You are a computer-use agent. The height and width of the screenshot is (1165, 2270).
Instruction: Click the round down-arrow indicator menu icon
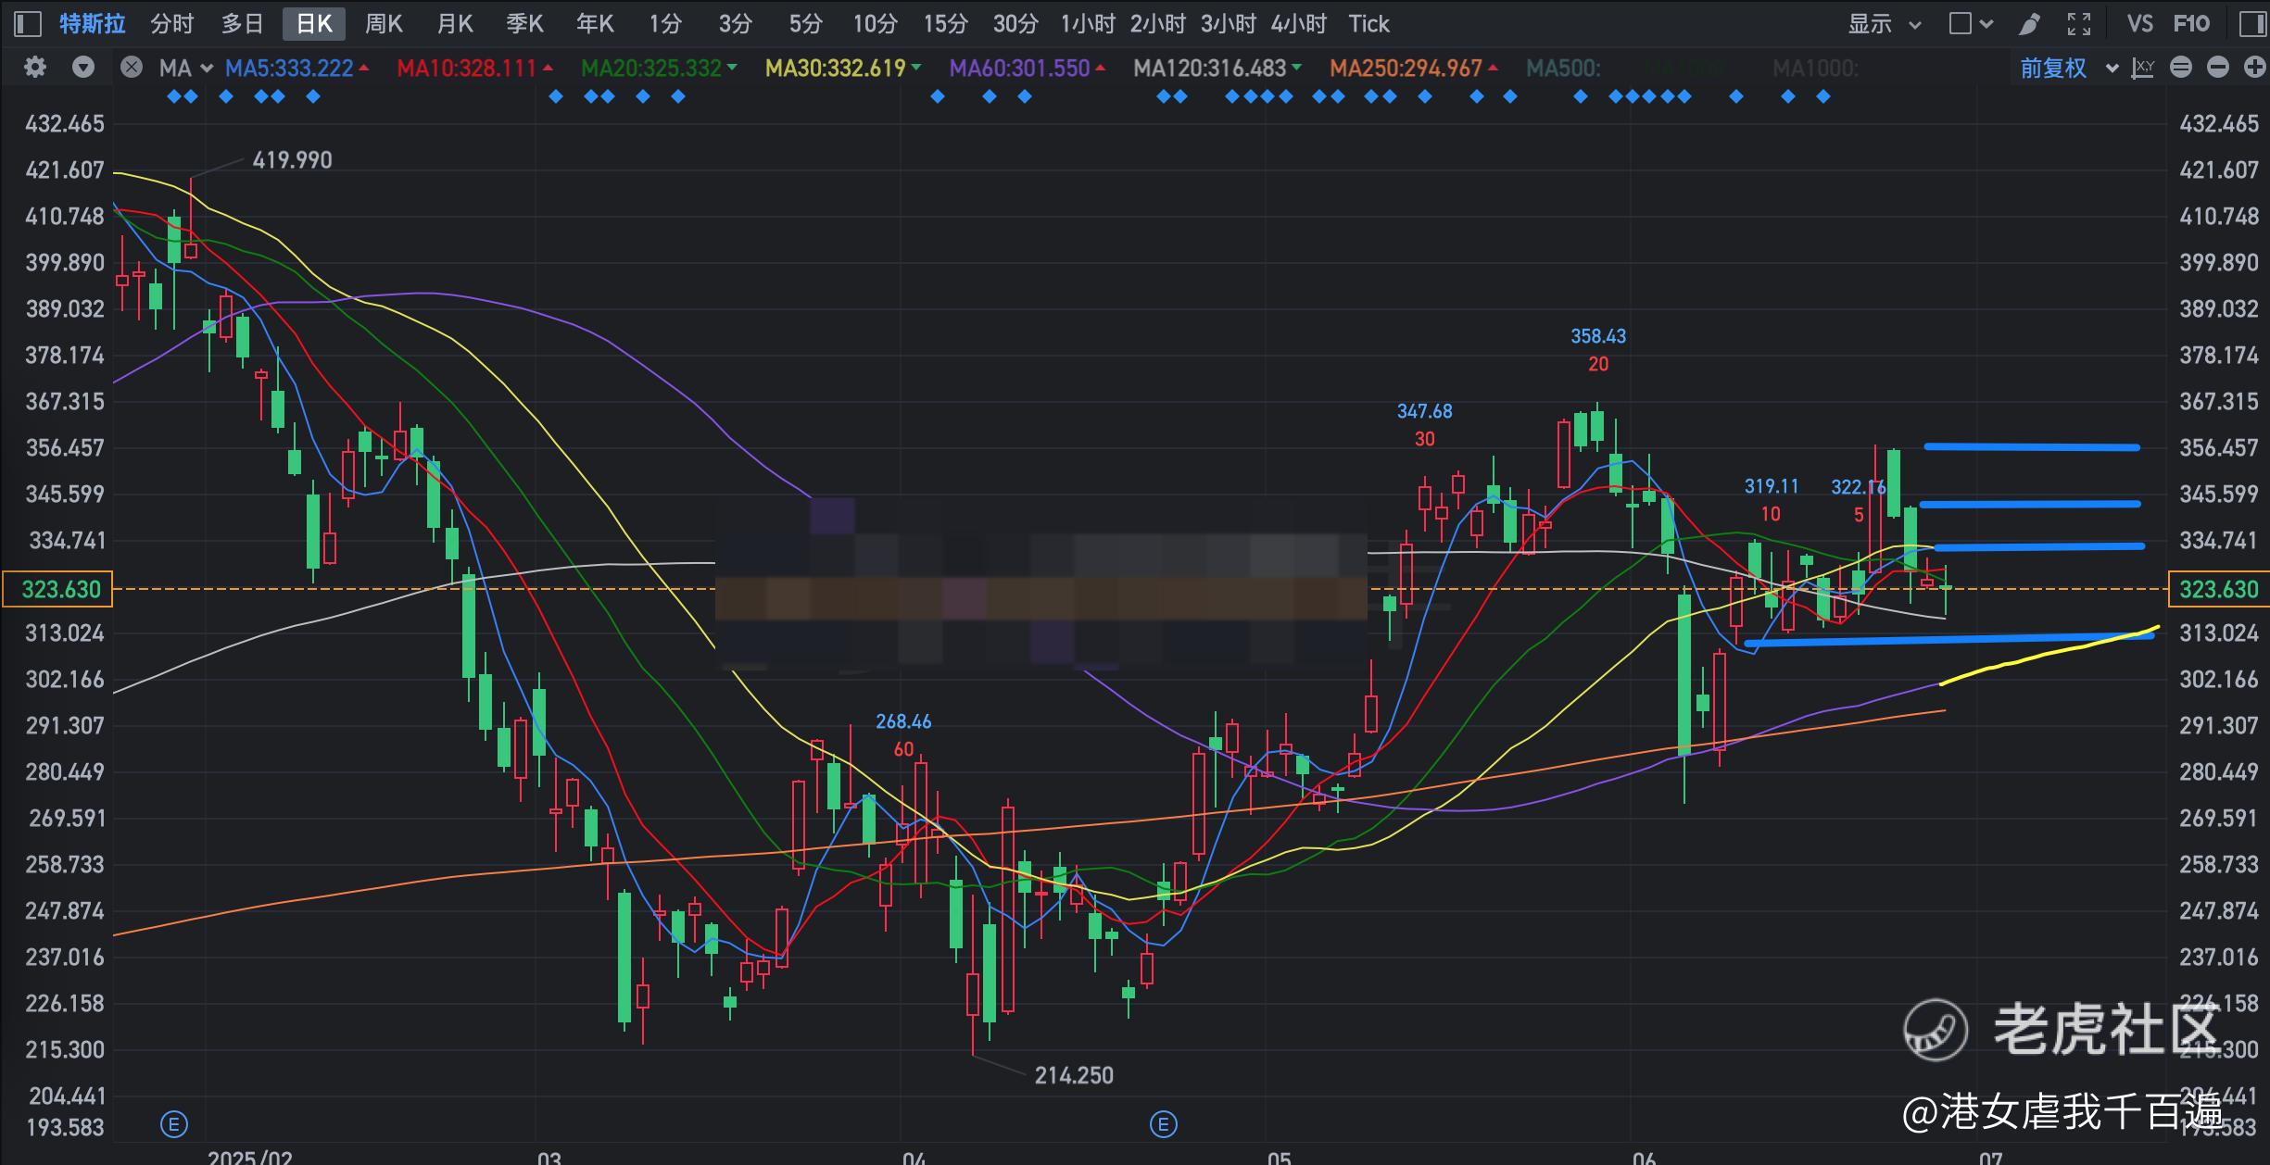83,68
